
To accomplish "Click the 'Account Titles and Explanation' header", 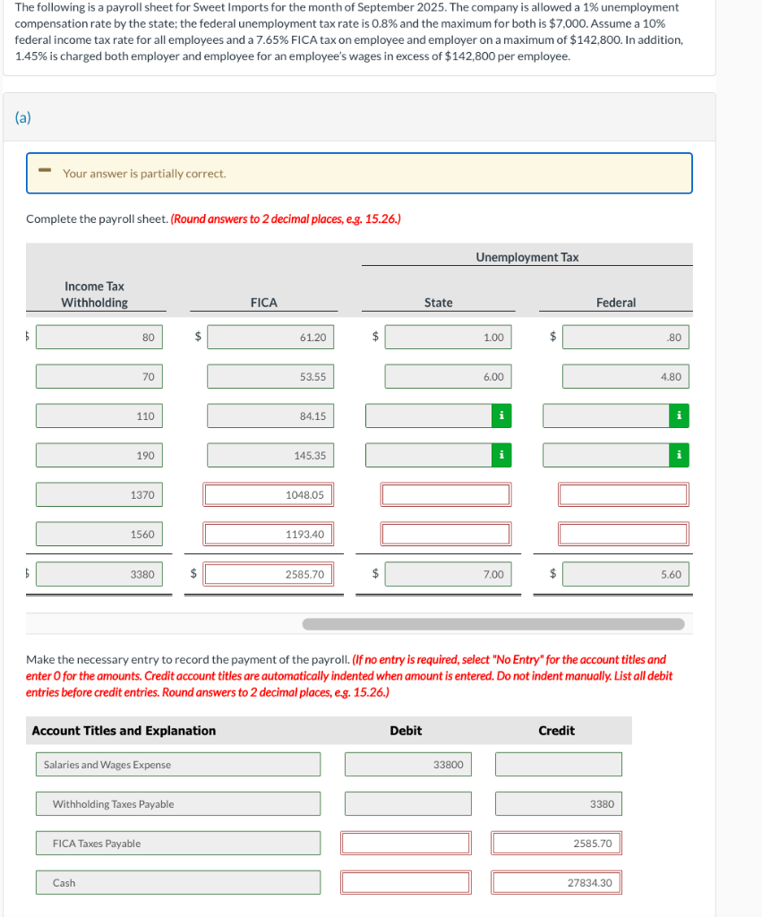I will (x=124, y=731).
